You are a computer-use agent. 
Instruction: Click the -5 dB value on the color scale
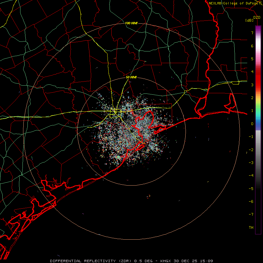tap(251, 188)
